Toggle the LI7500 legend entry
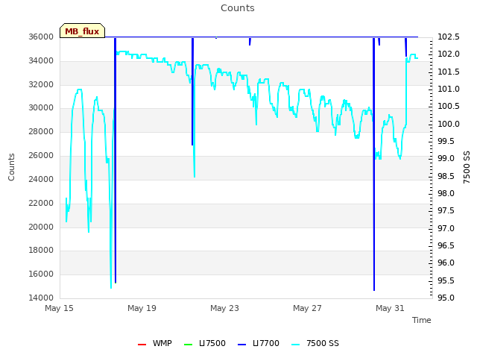 coord(205,343)
